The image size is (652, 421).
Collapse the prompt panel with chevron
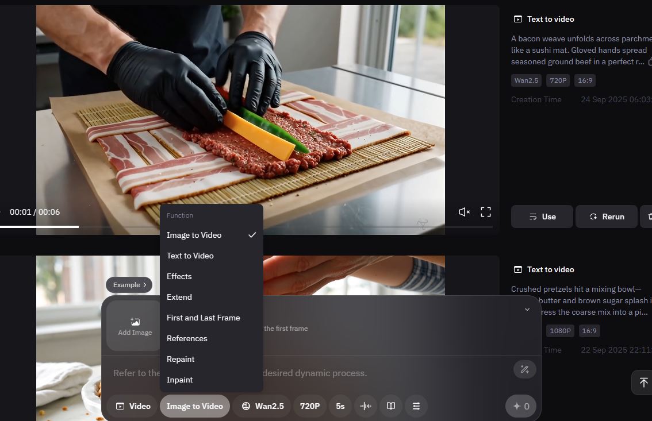point(527,310)
